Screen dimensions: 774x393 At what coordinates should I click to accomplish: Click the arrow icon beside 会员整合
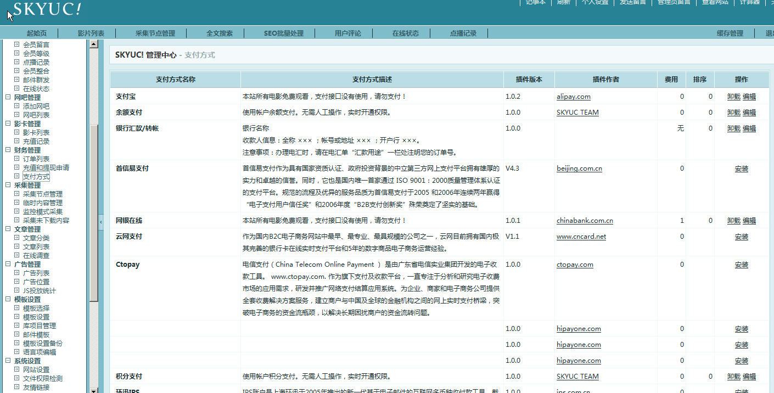point(17,71)
